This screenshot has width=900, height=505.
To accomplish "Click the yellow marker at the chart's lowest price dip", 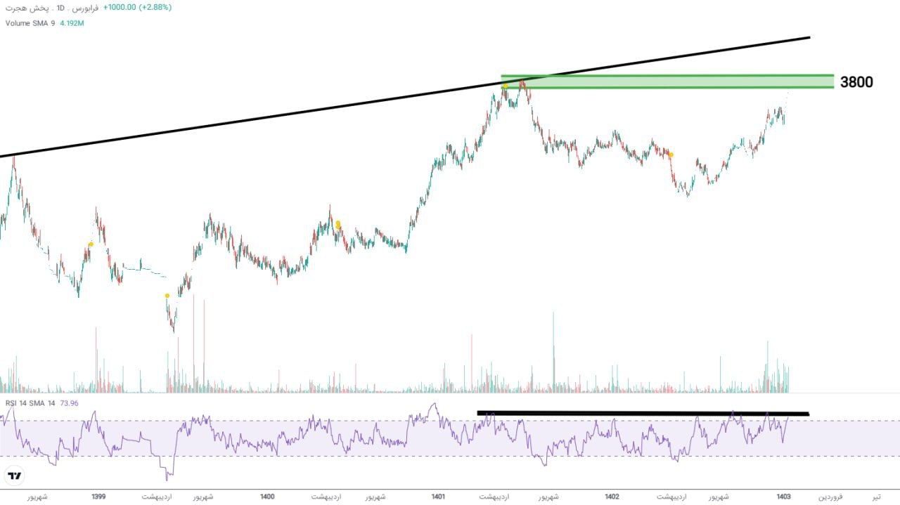I will pyautogui.click(x=167, y=296).
